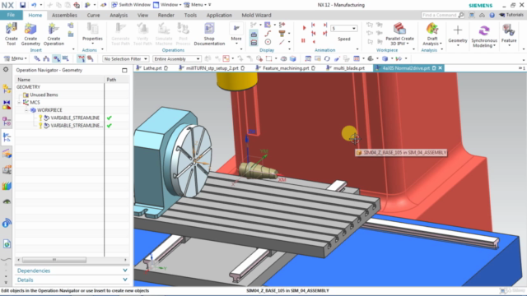Click the Menu button in the selection bar
This screenshot has width=527, height=296.
point(15,58)
